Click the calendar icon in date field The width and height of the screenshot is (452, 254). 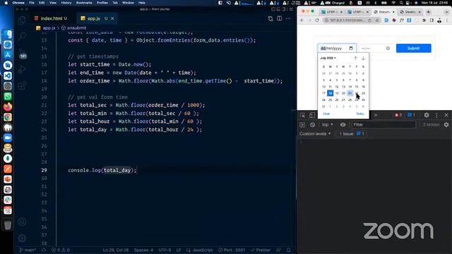[x=351, y=48]
